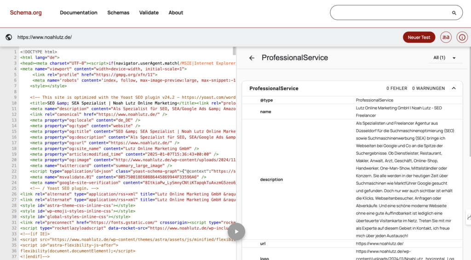Click the results panel vertical scrollbar
This screenshot has width=471, height=260.
(469, 102)
